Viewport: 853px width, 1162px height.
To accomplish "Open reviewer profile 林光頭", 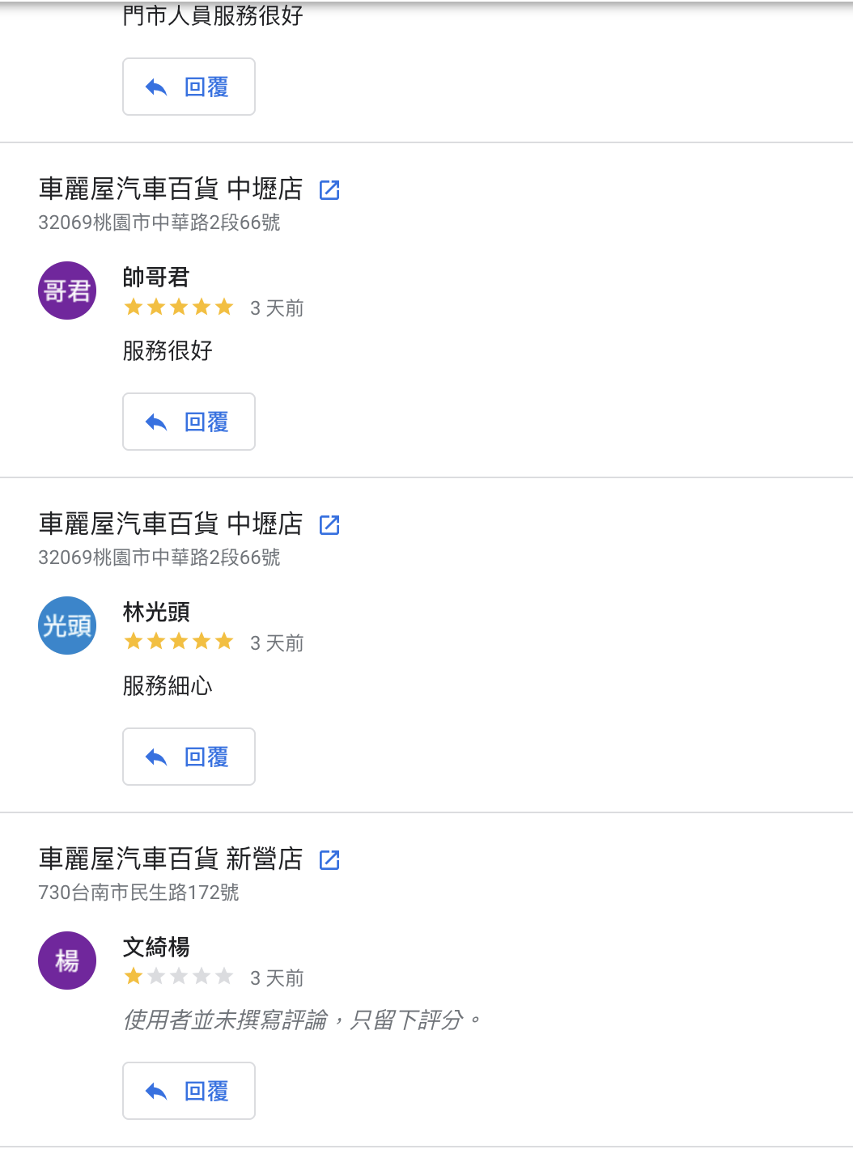I will pyautogui.click(x=156, y=613).
